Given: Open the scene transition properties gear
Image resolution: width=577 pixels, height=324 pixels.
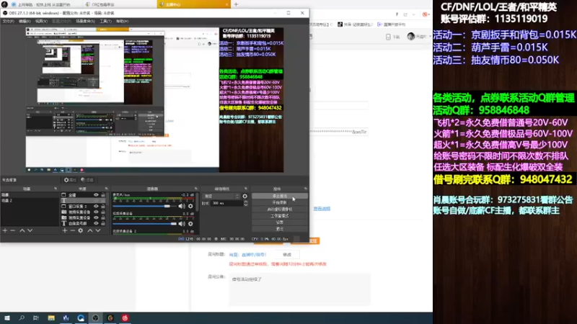Looking at the screenshot, I should [x=245, y=196].
